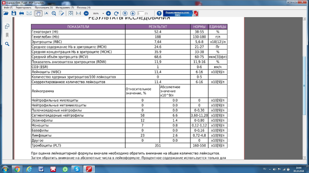Go to the previous page arrow
309x173 pixels.
pos(126,13)
